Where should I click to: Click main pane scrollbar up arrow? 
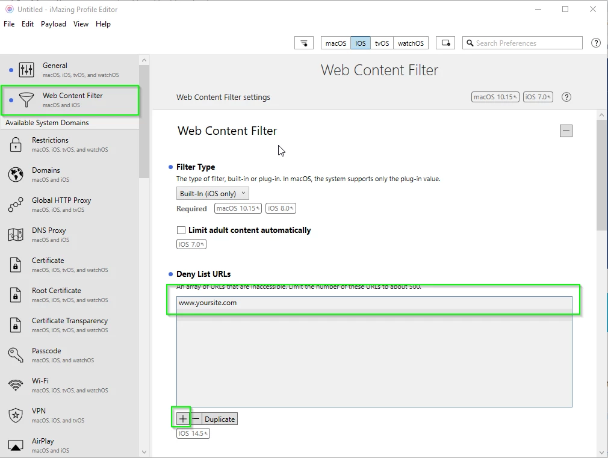(x=601, y=115)
